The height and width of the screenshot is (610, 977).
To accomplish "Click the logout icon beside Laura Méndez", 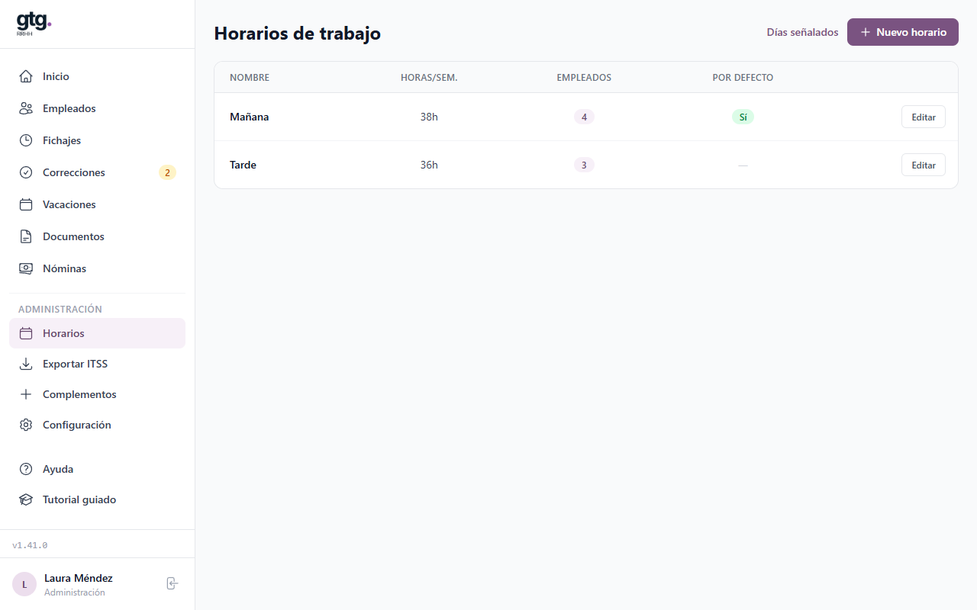I will pyautogui.click(x=173, y=583).
